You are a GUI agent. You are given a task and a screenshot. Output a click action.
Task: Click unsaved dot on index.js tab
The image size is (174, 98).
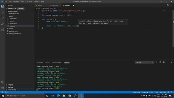(73, 5)
